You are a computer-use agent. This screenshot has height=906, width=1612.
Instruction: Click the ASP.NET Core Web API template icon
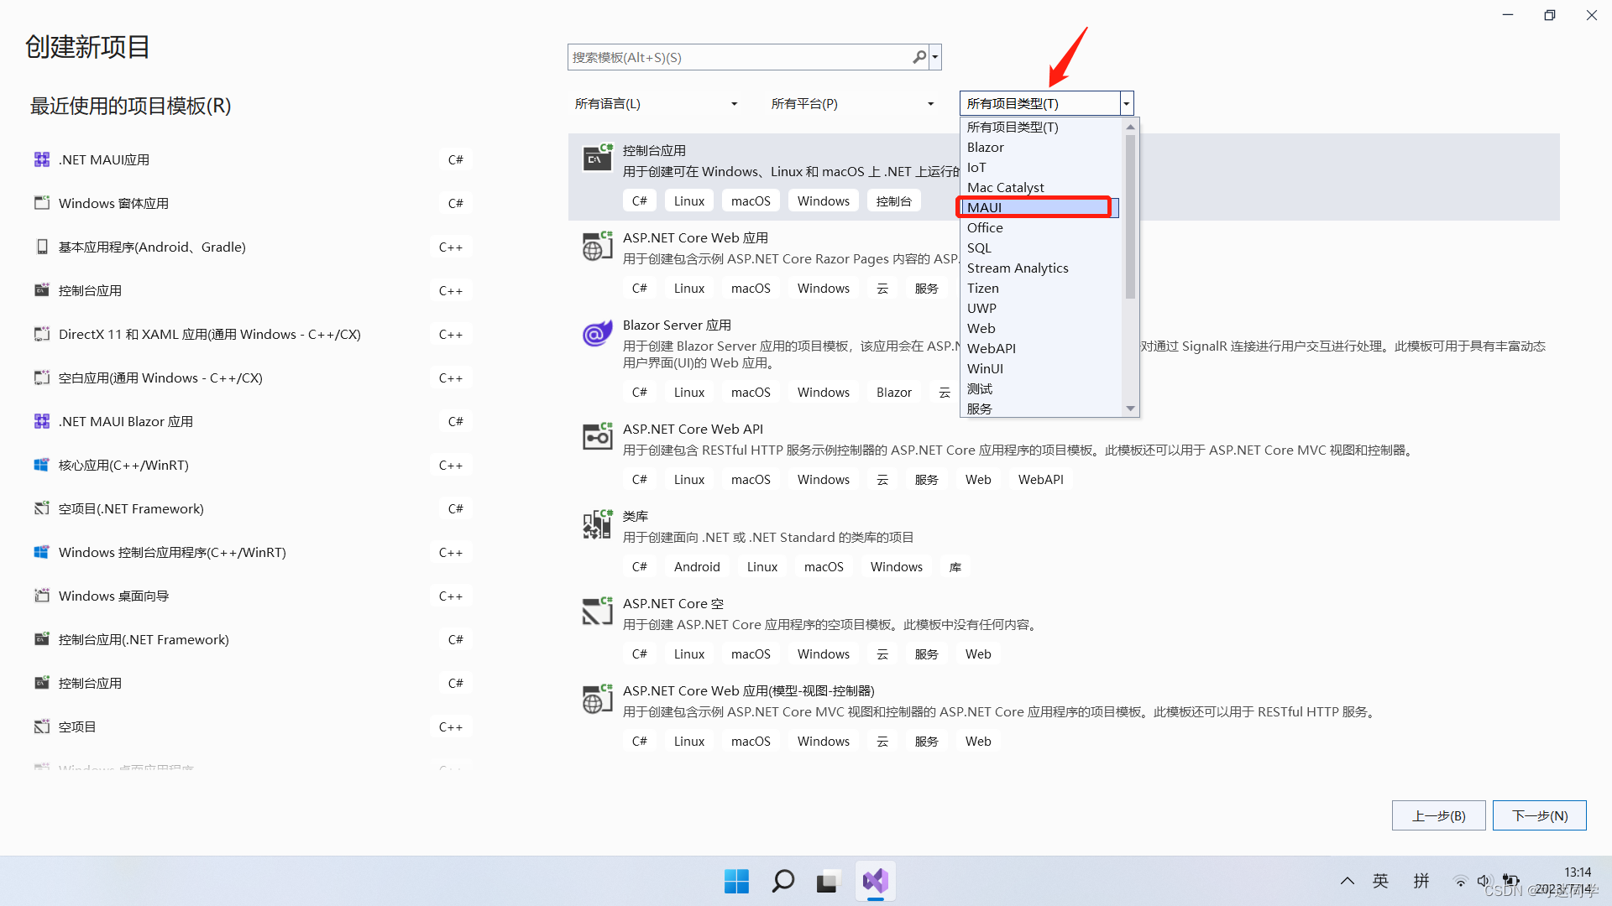pos(597,436)
